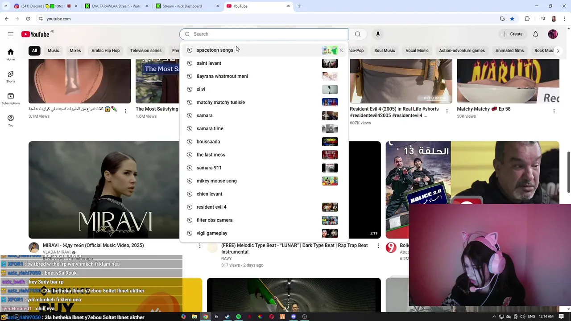
Task: Select the Animated films chip
Action: [x=509, y=50]
